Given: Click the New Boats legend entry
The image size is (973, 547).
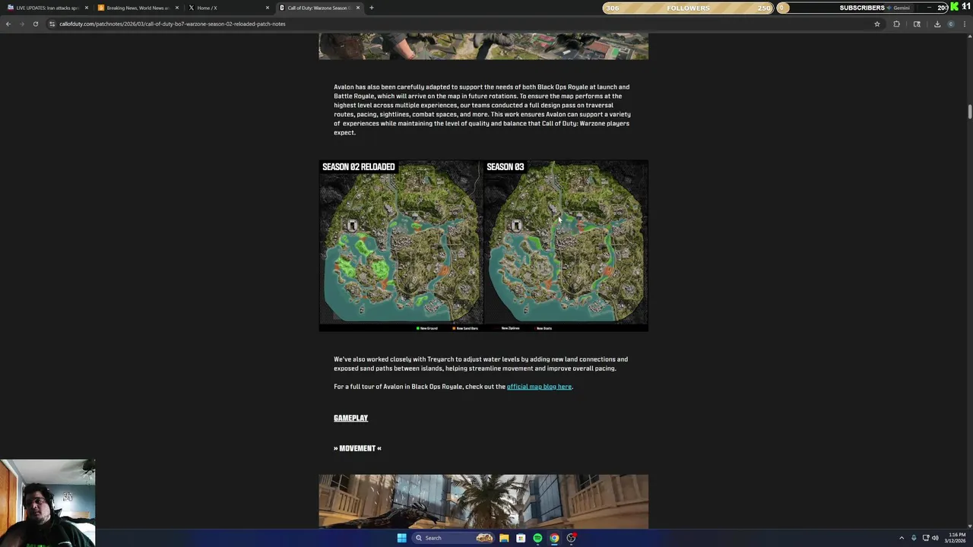Looking at the screenshot, I should 544,328.
